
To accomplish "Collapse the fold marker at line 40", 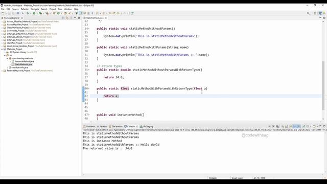I will click(88, 88).
